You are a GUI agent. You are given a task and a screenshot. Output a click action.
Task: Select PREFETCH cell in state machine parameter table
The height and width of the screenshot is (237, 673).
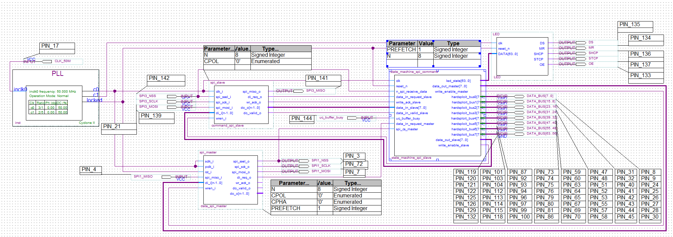[x=402, y=50]
